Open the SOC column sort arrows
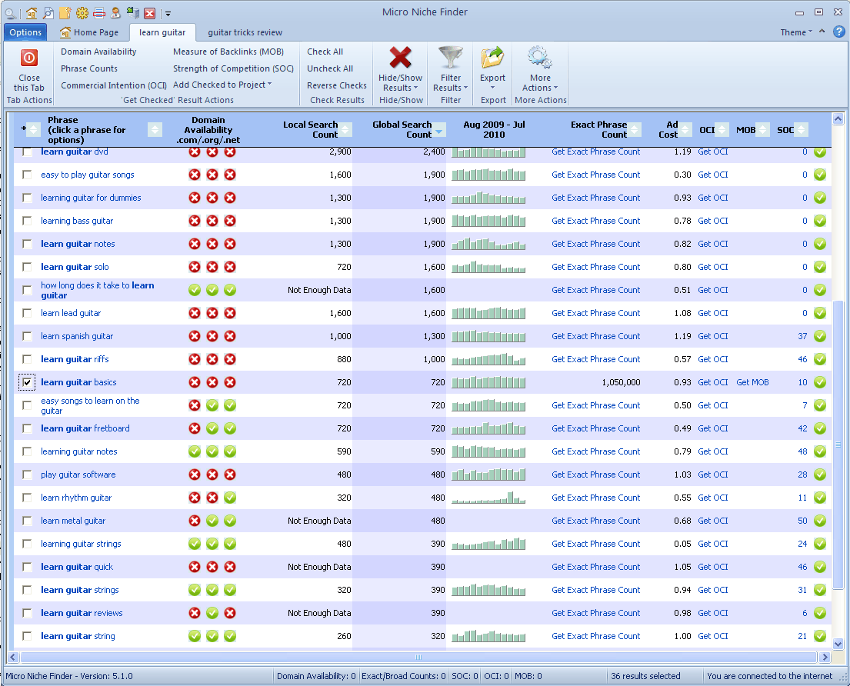850x686 pixels. coord(802,129)
